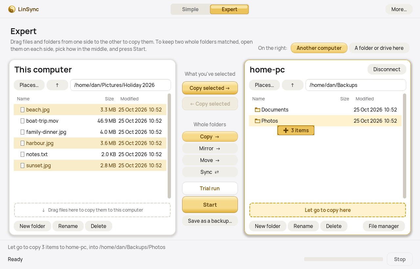Open Places menu on home-pc panel
This screenshot has height=269, width=420.
click(x=264, y=85)
